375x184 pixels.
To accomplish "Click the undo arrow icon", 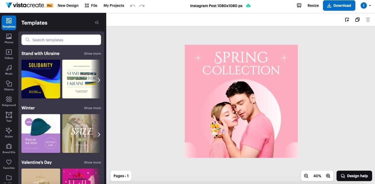I will (x=133, y=6).
